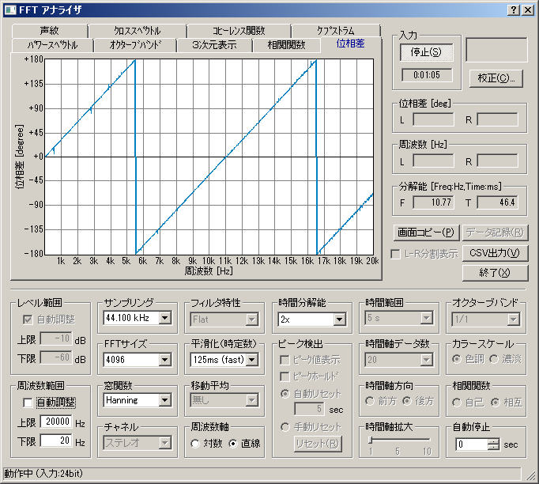The height and width of the screenshot is (484, 539).
Task: Select the コヒーレンス関数 tab
Action: [239, 31]
